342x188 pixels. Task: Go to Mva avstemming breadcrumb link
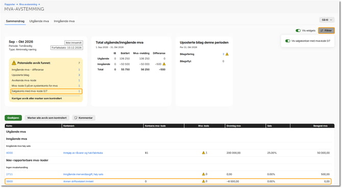28,5
